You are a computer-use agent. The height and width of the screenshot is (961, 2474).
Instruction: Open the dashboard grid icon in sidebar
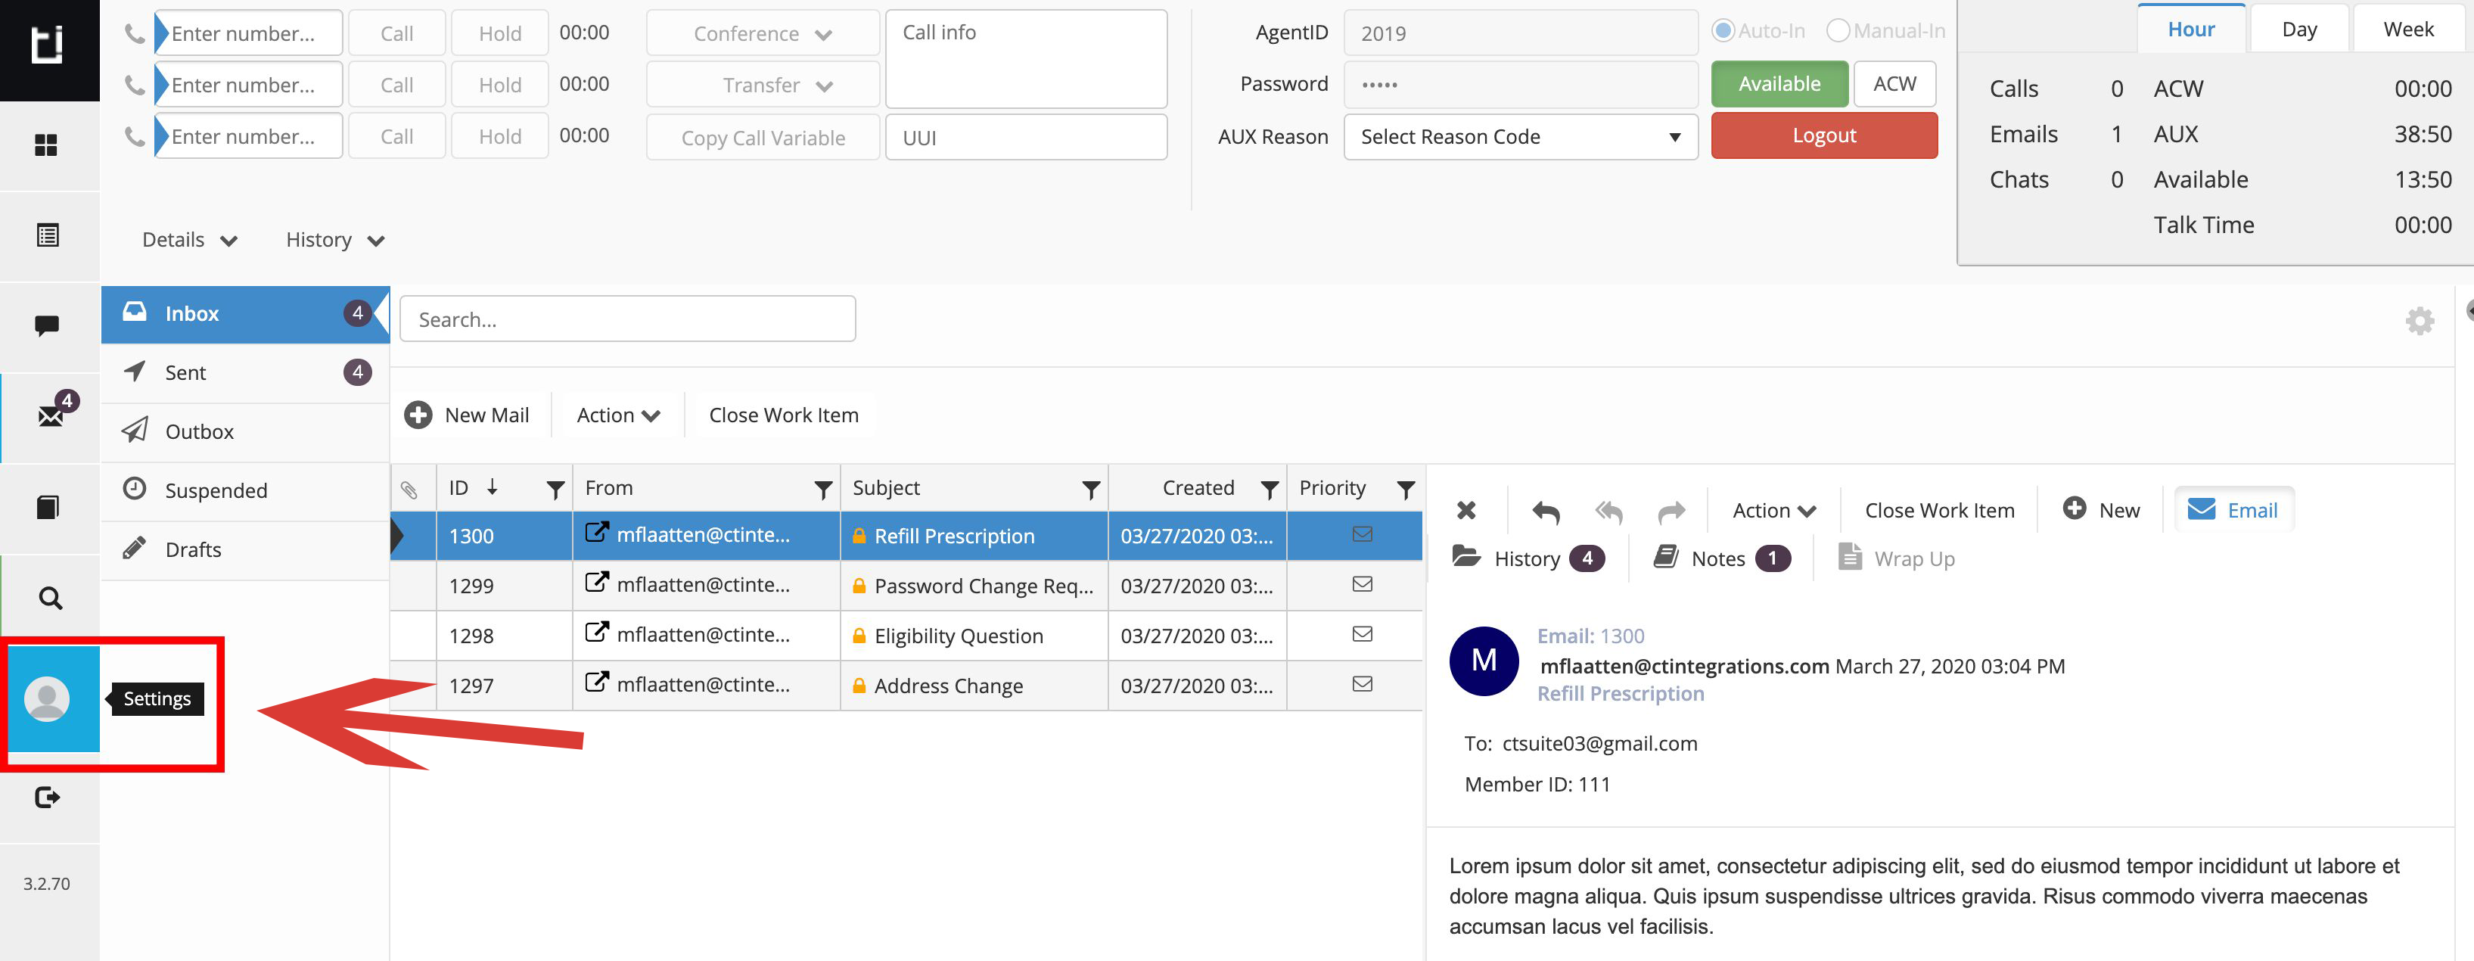(x=46, y=145)
